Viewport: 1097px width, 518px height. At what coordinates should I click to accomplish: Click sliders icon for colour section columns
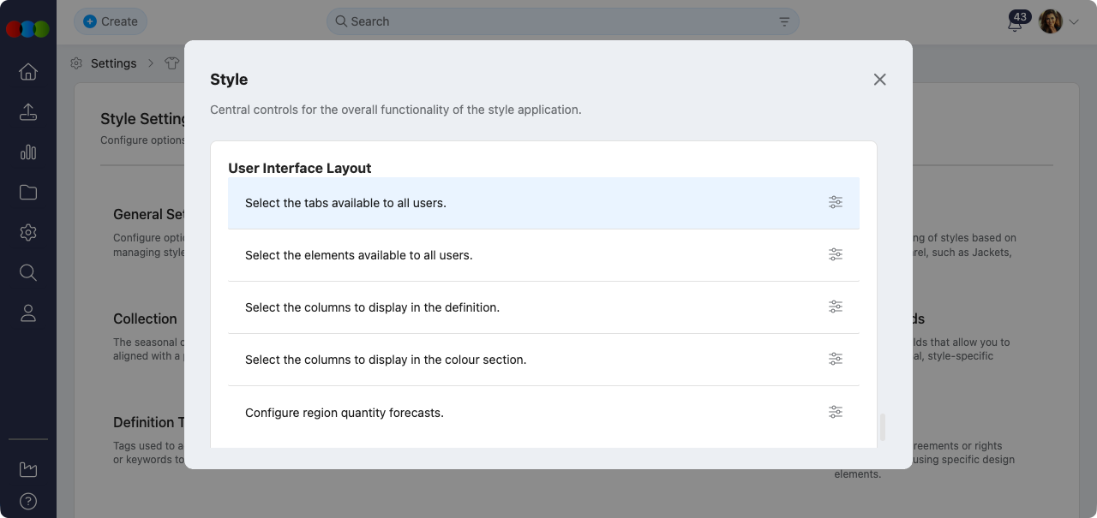[x=836, y=360]
